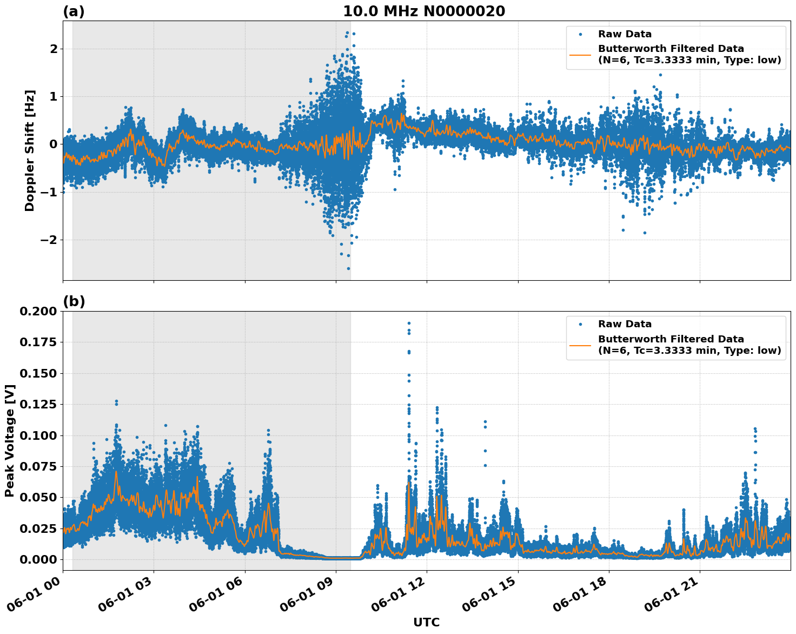Click the '0.000' Peak Voltage tick label
Image resolution: width=796 pixels, height=634 pixels.
tap(38, 559)
